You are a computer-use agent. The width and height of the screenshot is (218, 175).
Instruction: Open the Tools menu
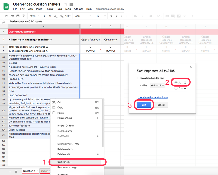pos(68,9)
